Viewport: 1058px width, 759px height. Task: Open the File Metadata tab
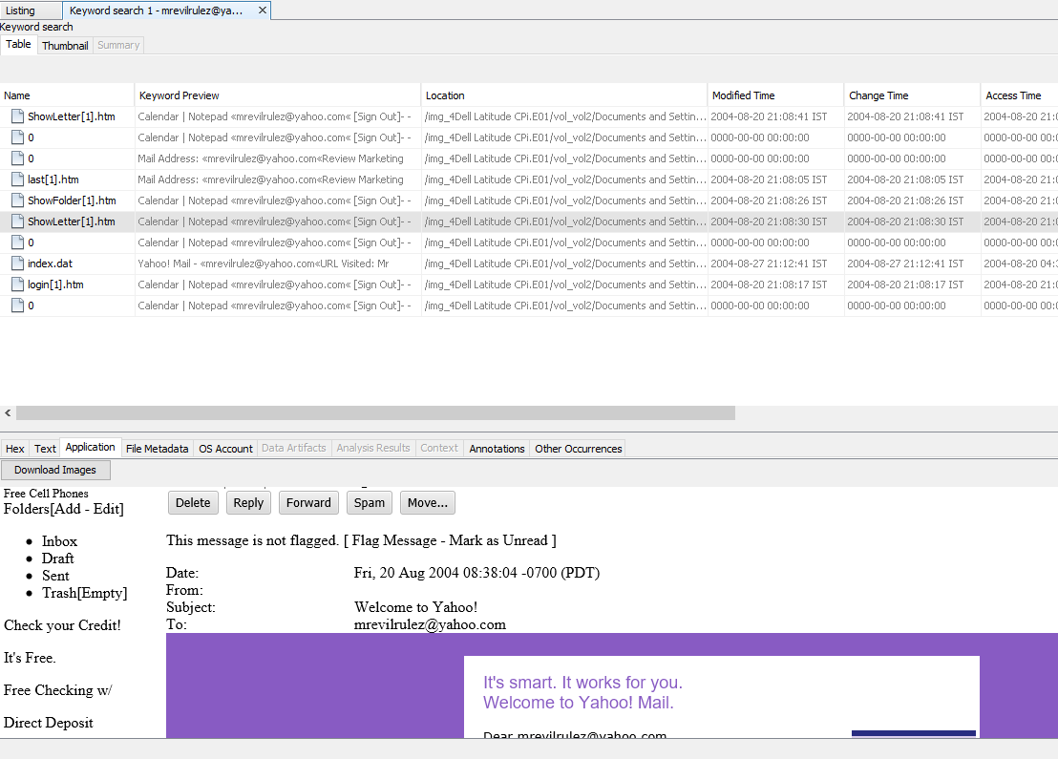click(x=158, y=449)
